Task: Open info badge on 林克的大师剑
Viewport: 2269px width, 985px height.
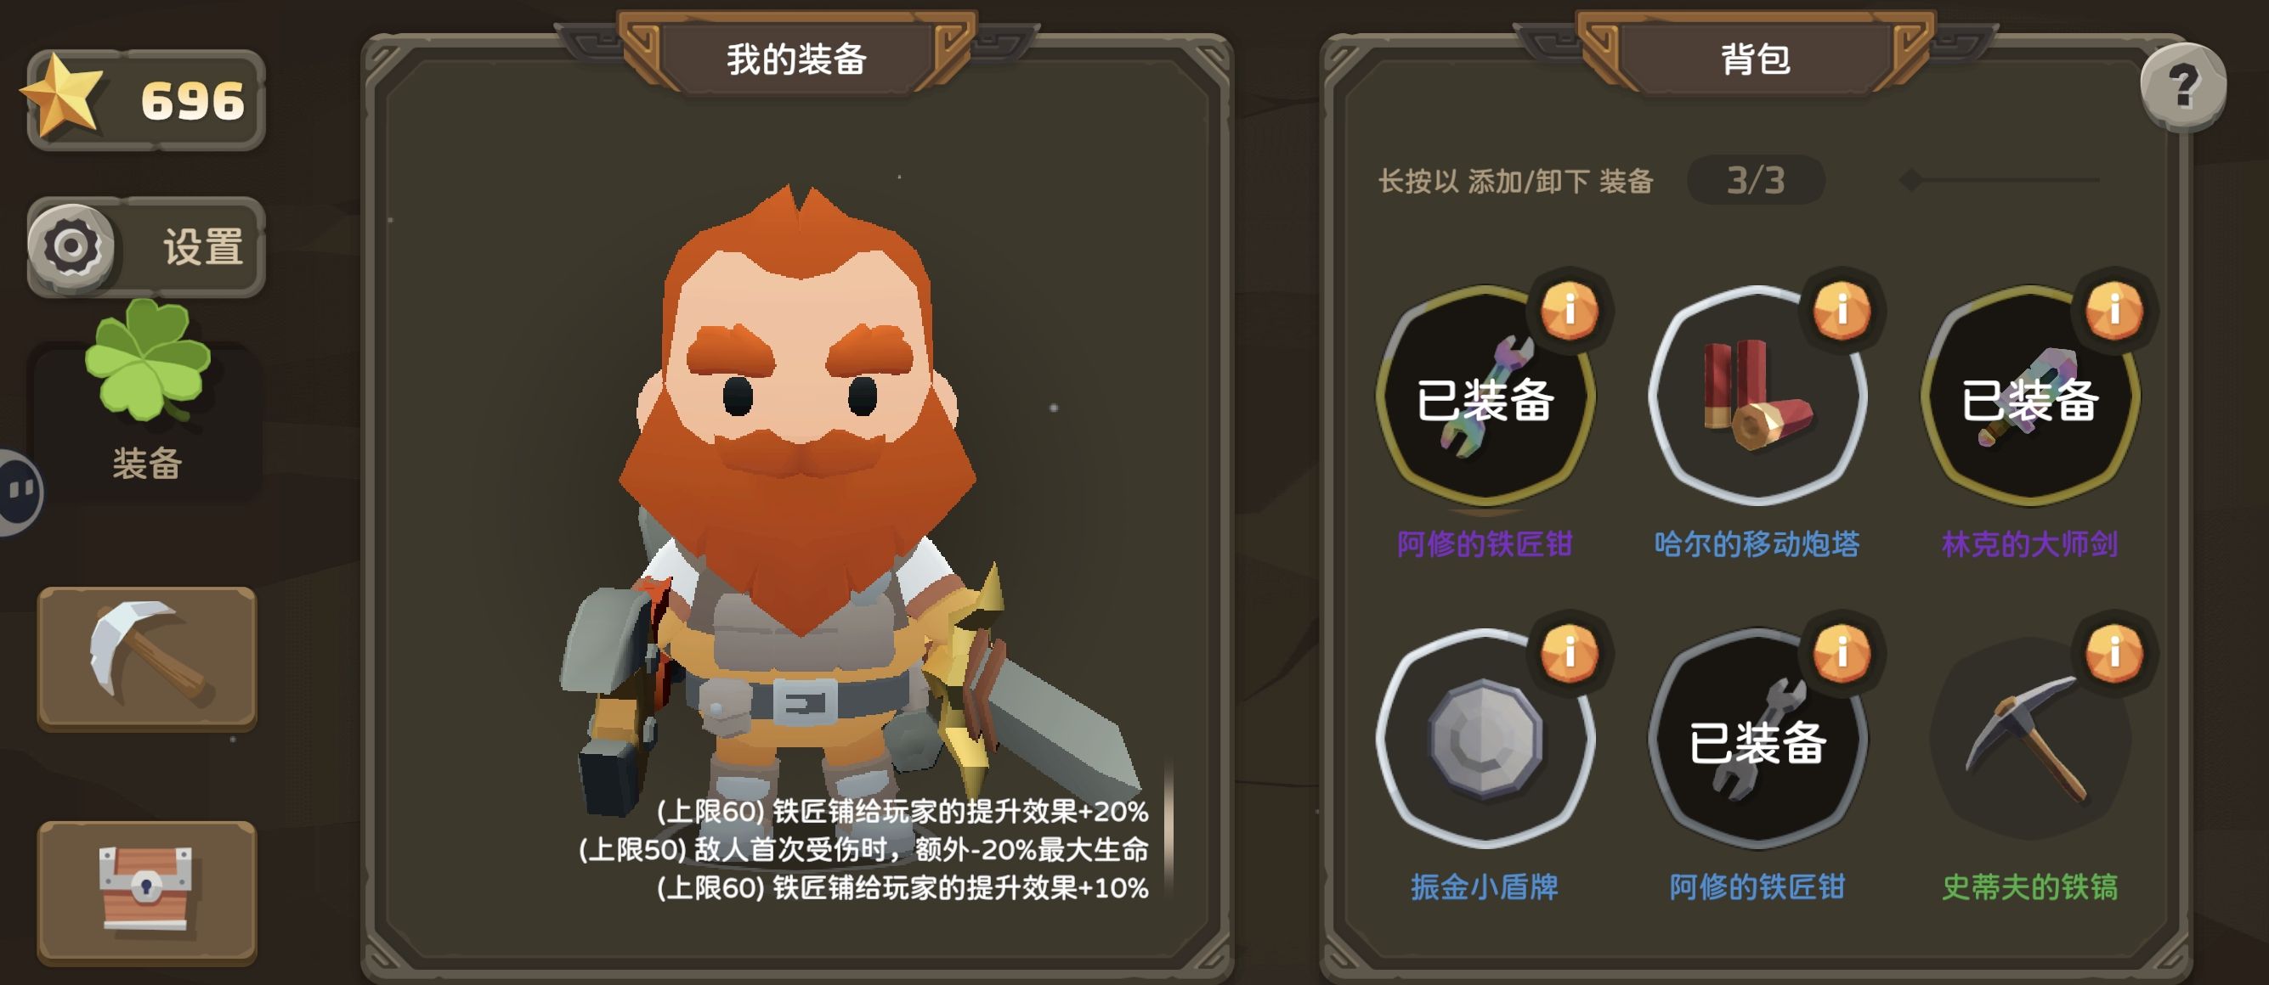Action: pyautogui.click(x=2113, y=310)
